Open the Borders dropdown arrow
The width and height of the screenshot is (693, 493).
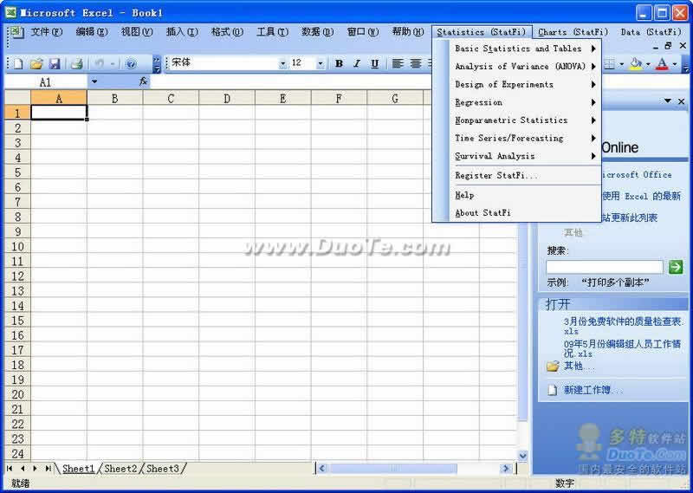(622, 64)
